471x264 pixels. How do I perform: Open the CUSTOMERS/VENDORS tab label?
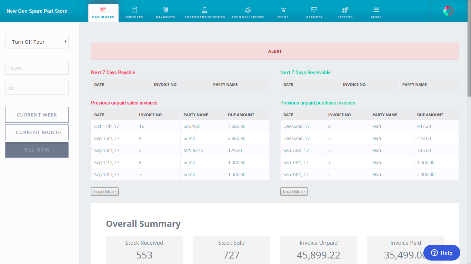[205, 17]
